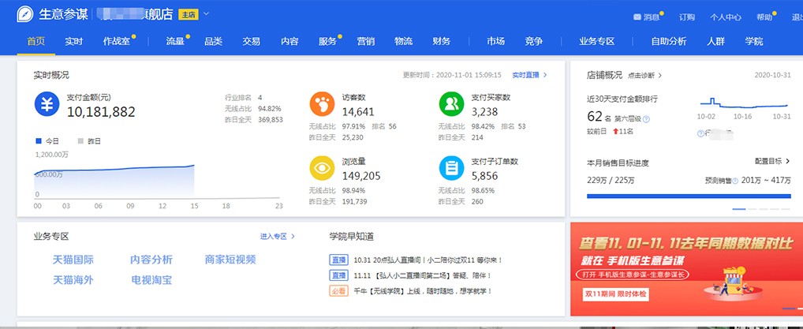Click the green buyers people icon

coord(451,105)
